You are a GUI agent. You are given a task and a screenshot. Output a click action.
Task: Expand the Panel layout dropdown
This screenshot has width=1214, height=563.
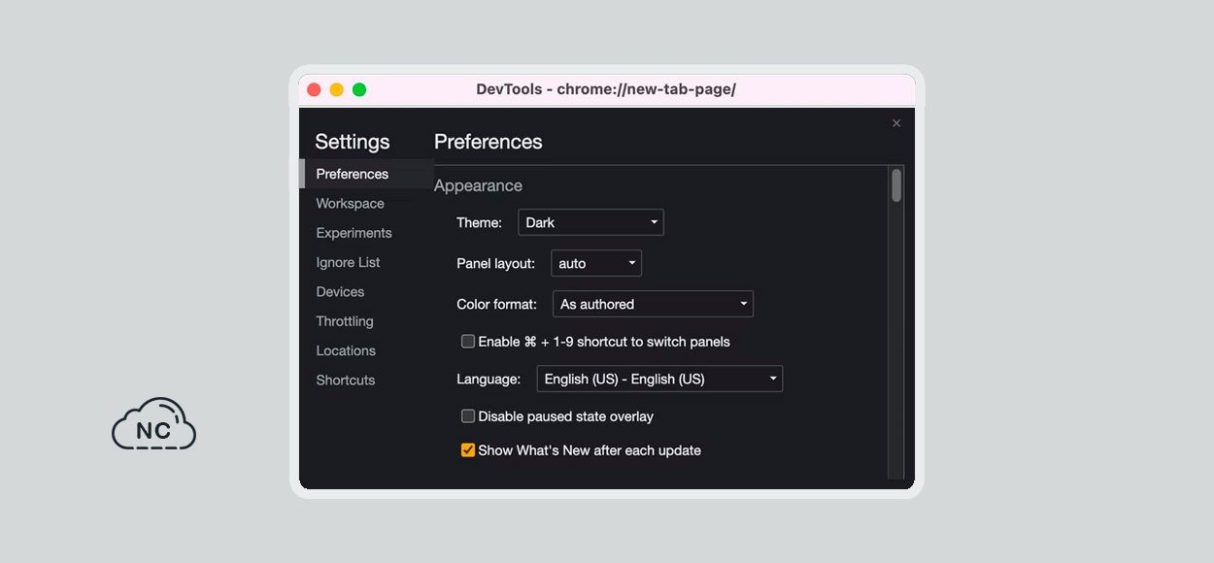(x=596, y=263)
